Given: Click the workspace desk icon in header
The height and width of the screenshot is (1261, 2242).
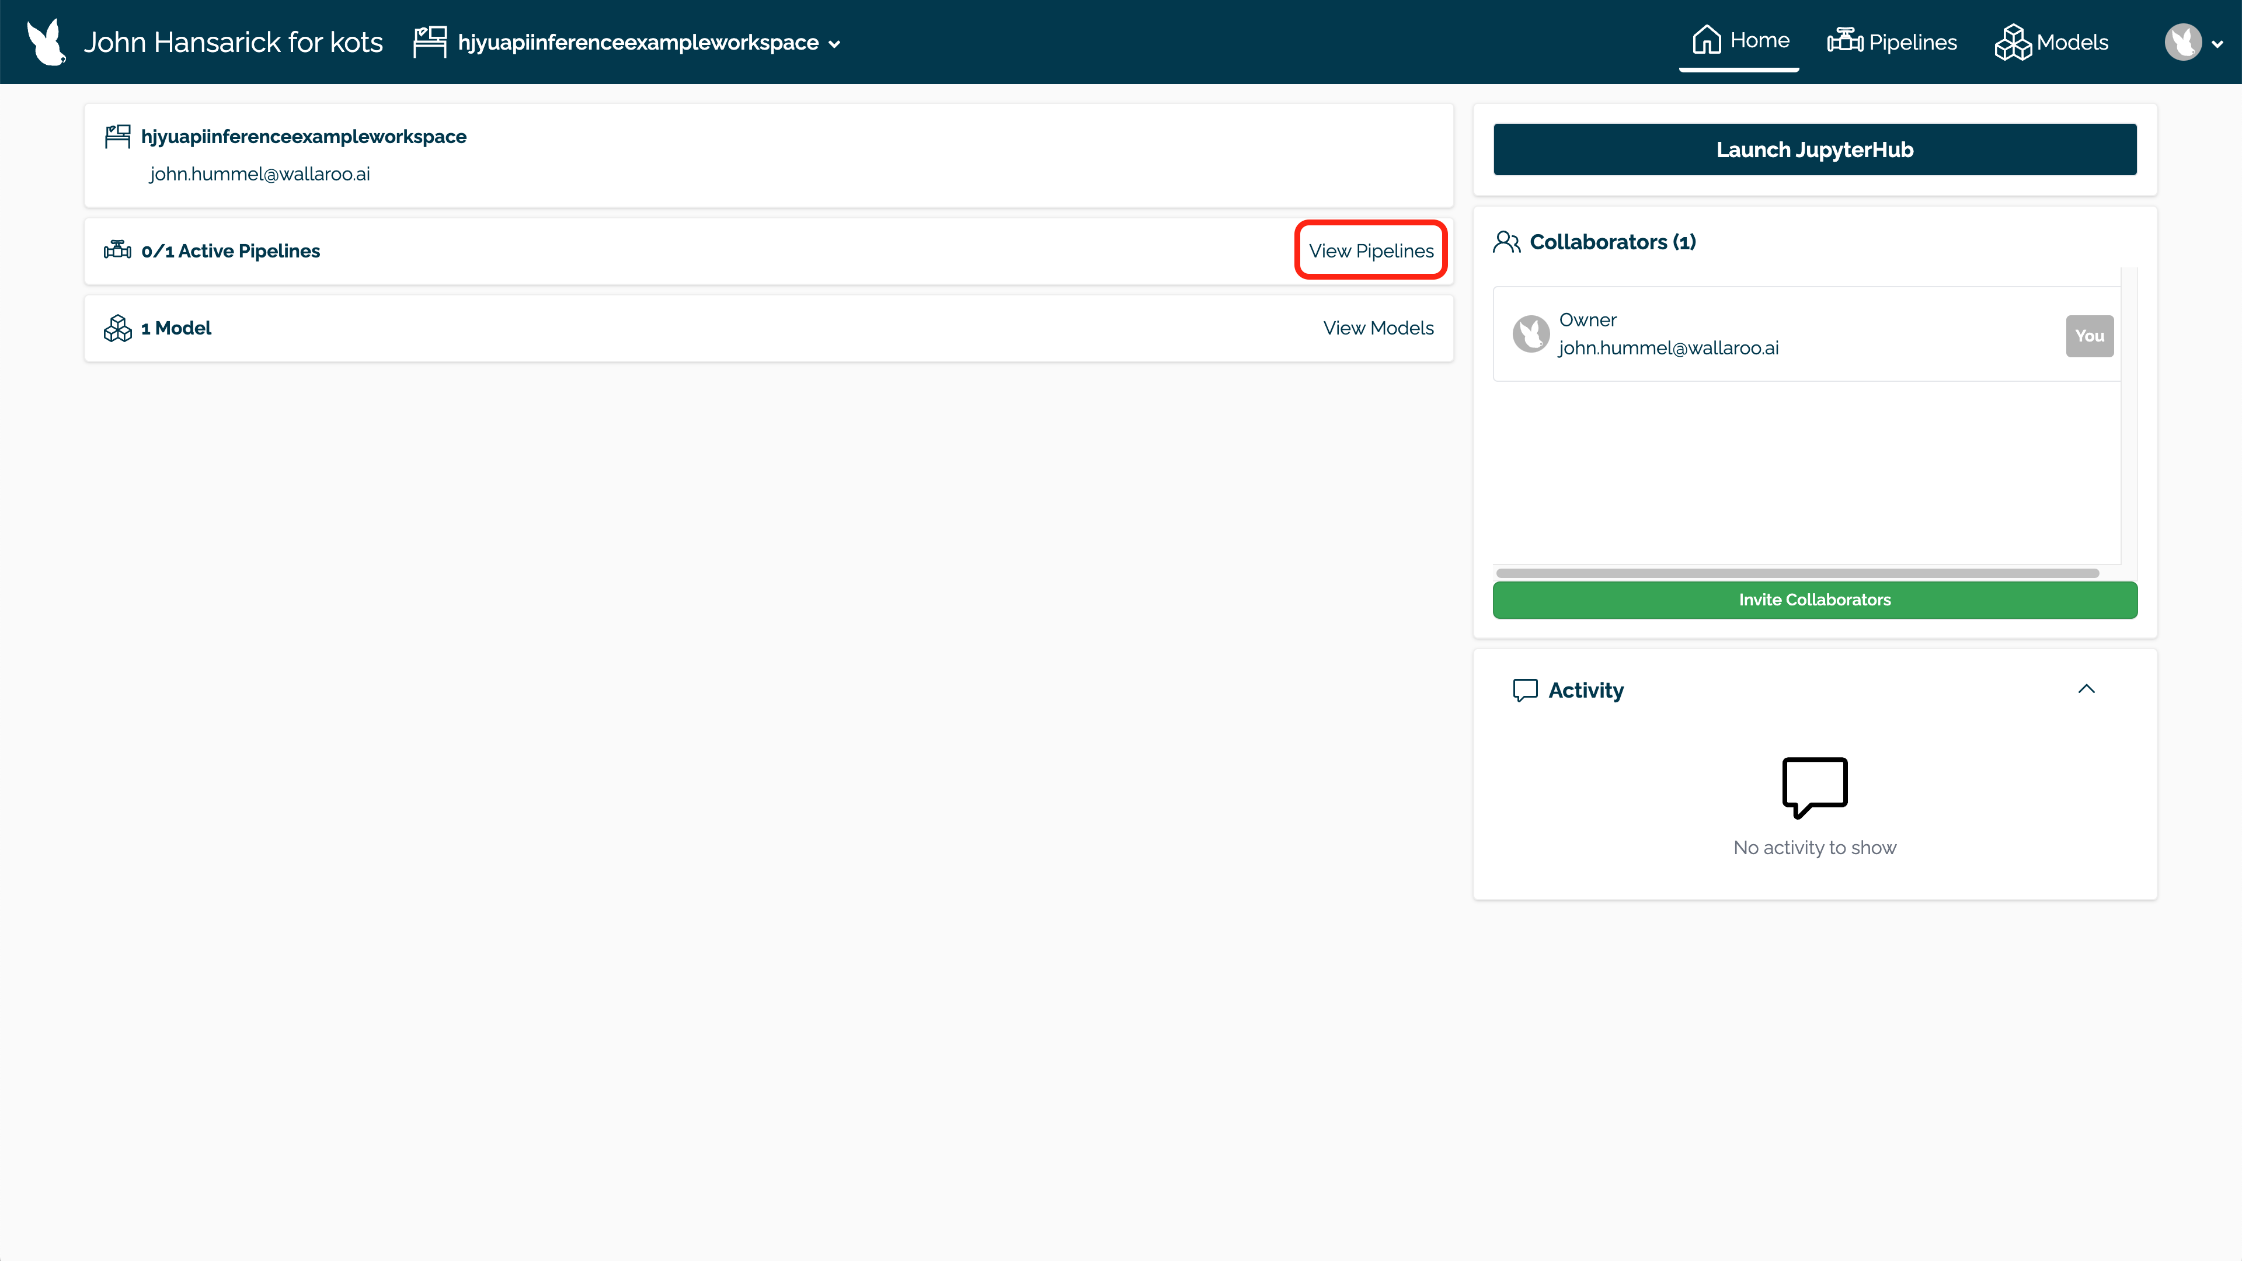Looking at the screenshot, I should [430, 42].
